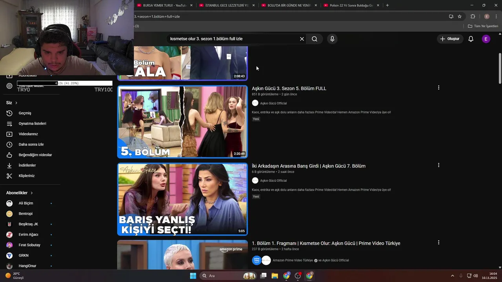Click the taskbar Ara search box
502x282 pixels.
pos(229,276)
